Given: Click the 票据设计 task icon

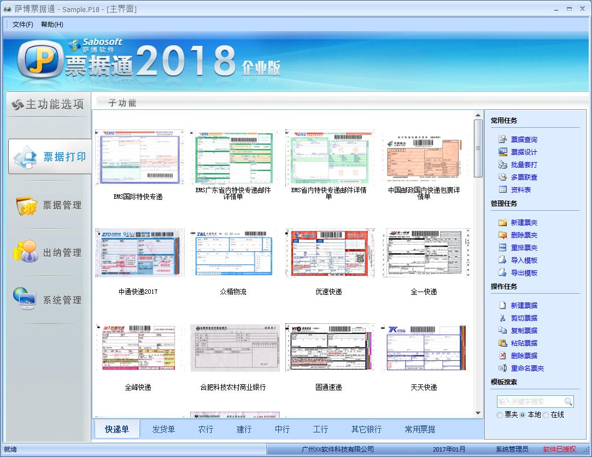Looking at the screenshot, I should coord(502,152).
